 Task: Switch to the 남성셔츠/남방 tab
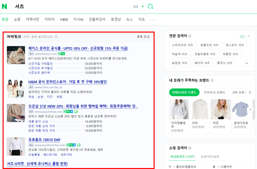pos(210,157)
